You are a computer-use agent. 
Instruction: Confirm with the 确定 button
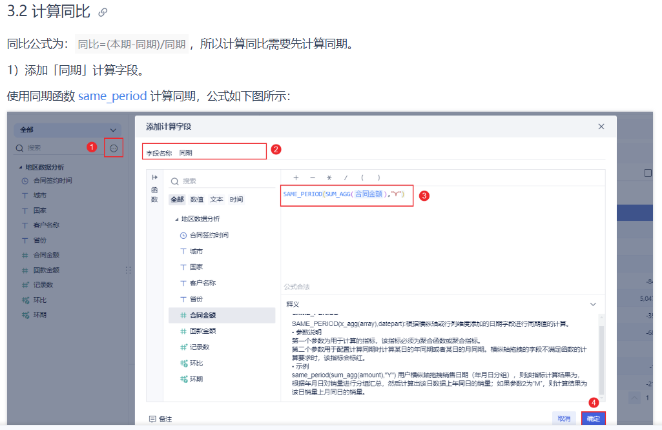(593, 418)
